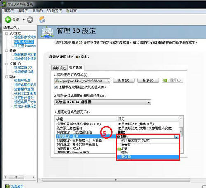
Task: Choose the highlighted 高效能 option
Action: [148, 157]
